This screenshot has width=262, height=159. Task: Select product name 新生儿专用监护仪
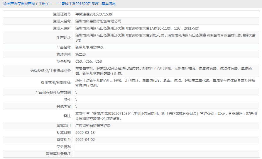tap(89, 47)
